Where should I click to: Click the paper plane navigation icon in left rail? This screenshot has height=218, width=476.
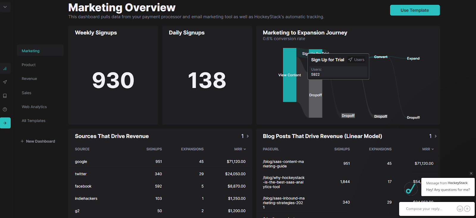[5, 82]
